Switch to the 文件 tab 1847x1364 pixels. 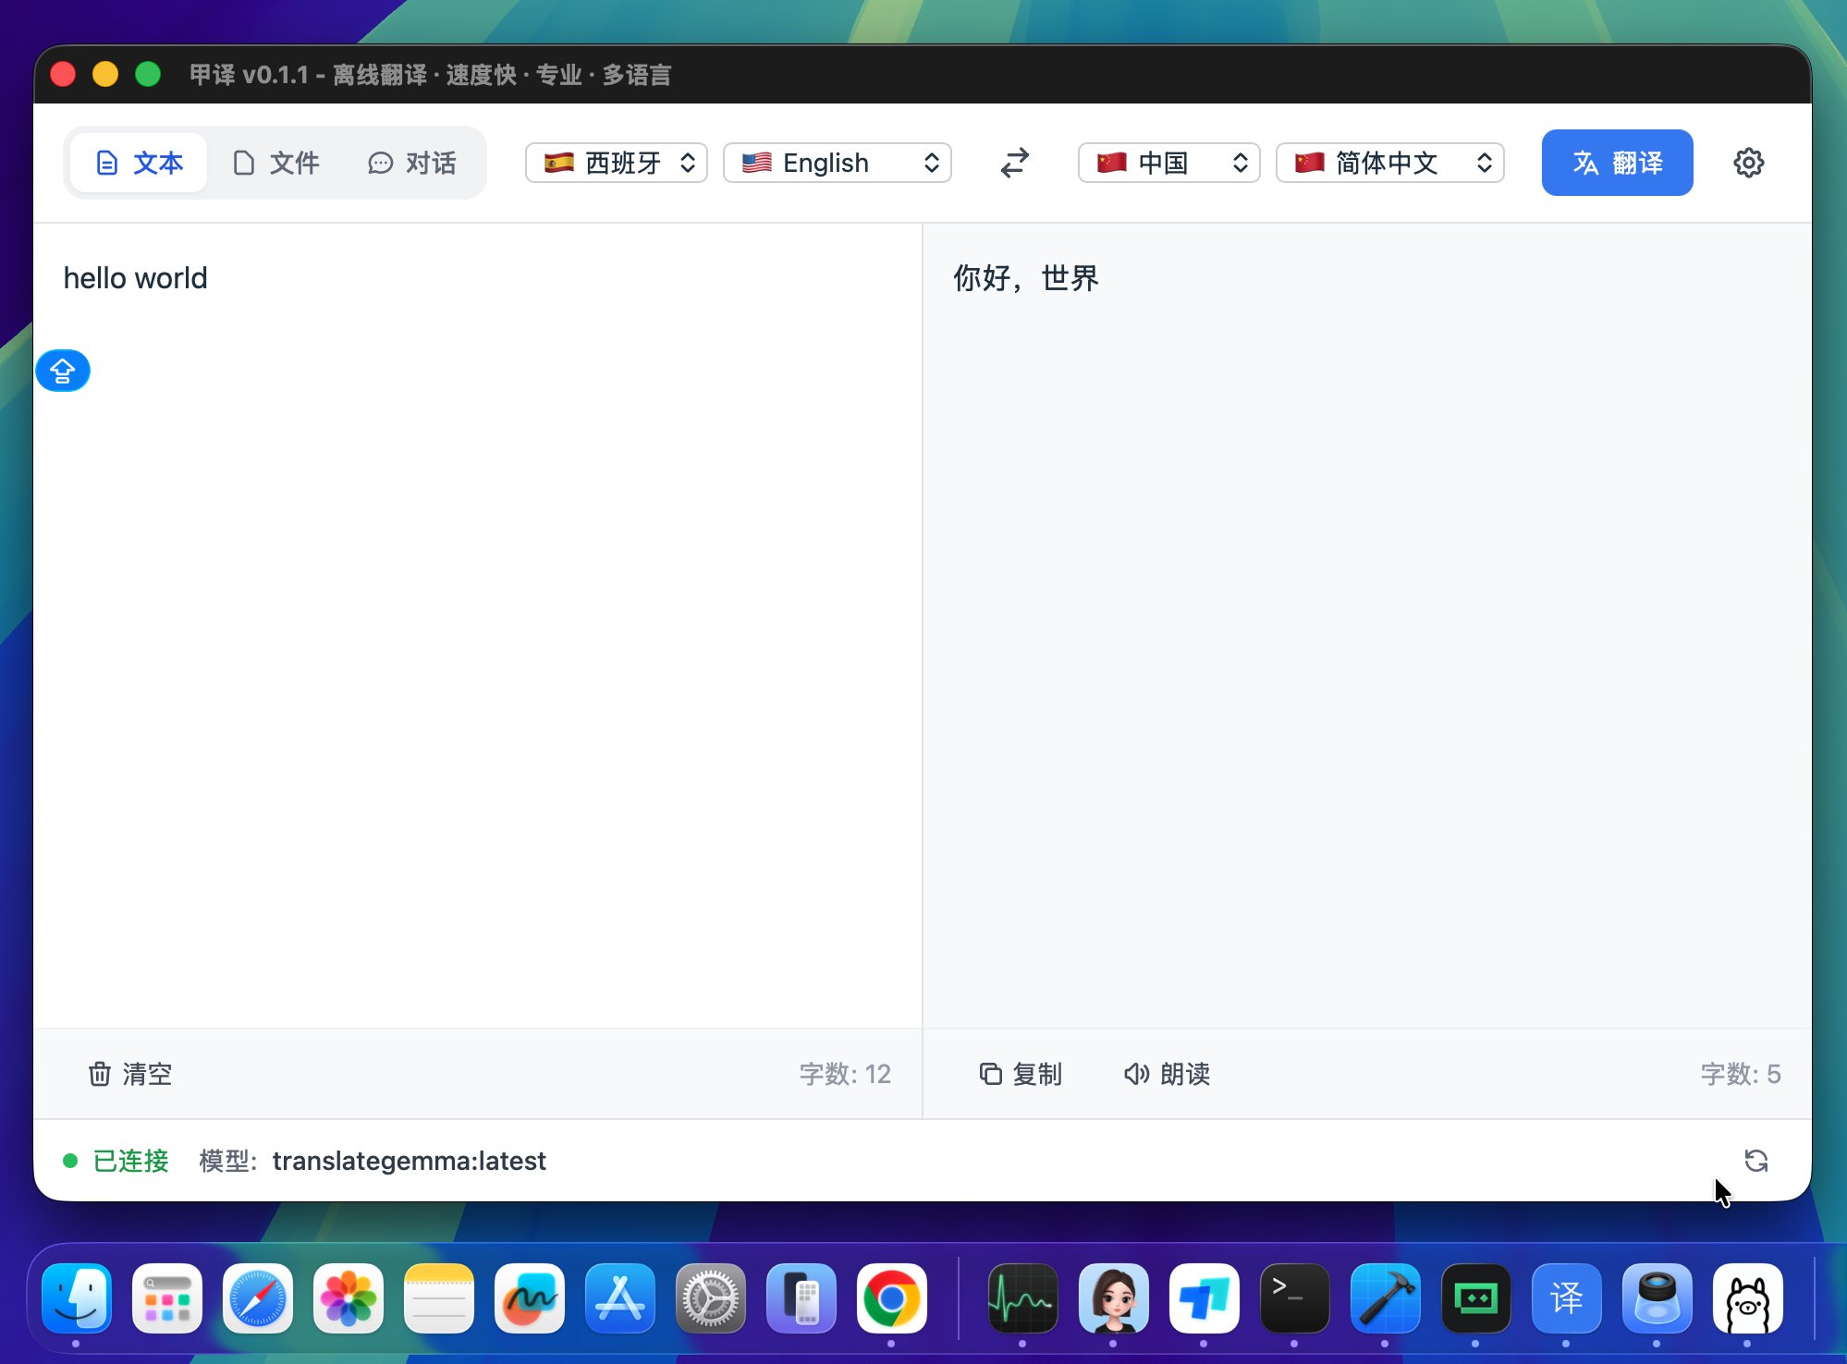(275, 163)
